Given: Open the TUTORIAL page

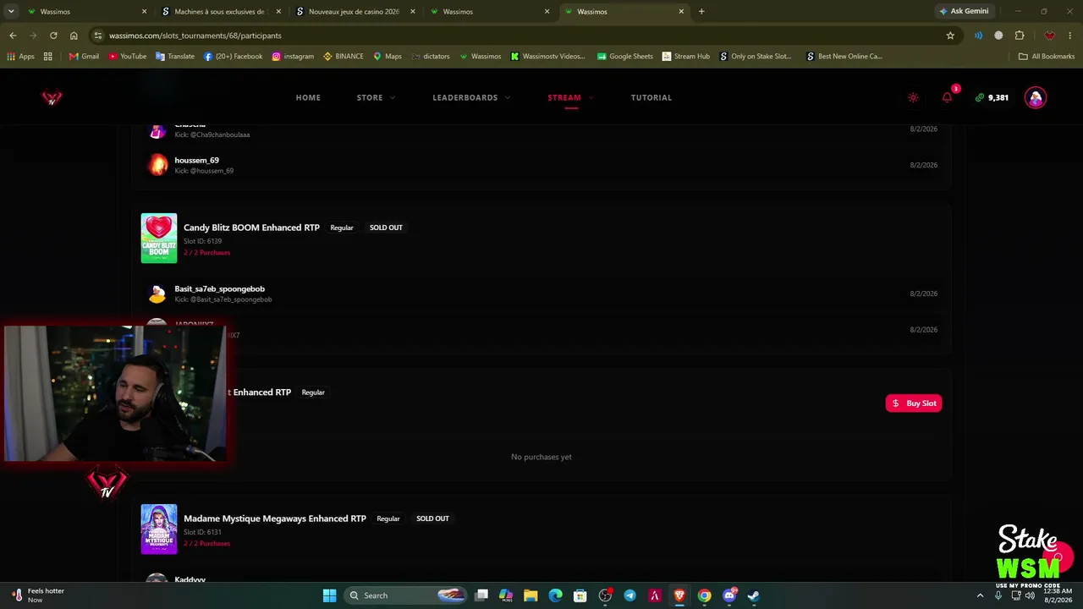Looking at the screenshot, I should 651,97.
